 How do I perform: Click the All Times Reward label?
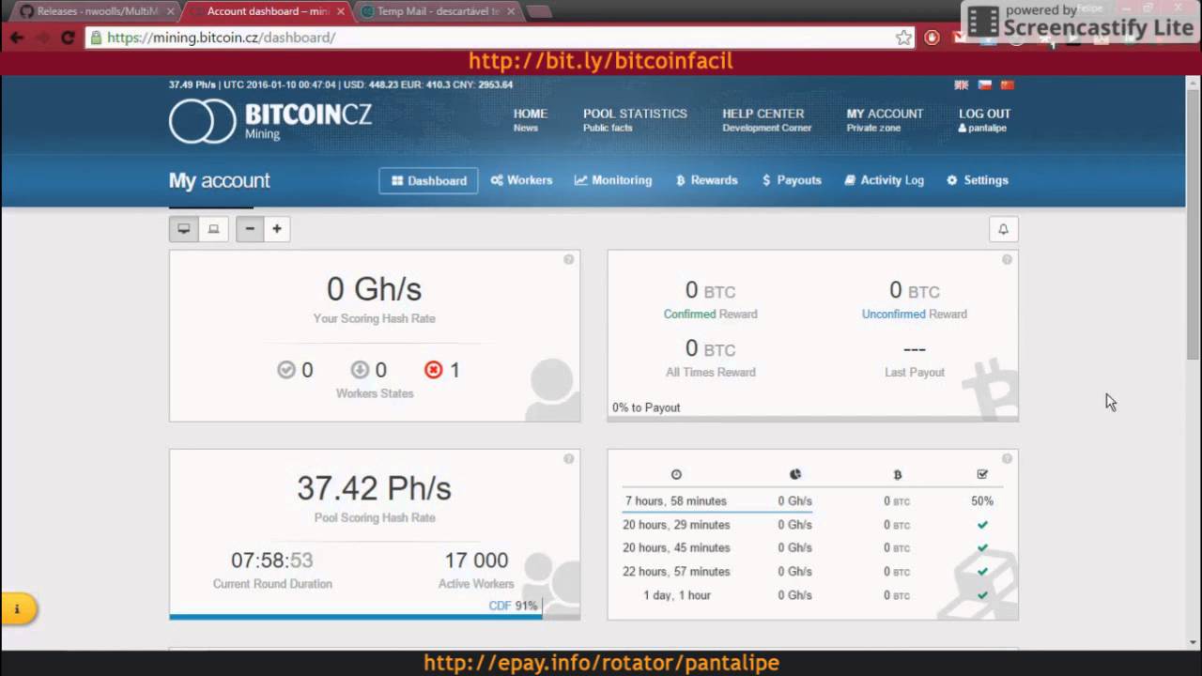click(710, 373)
